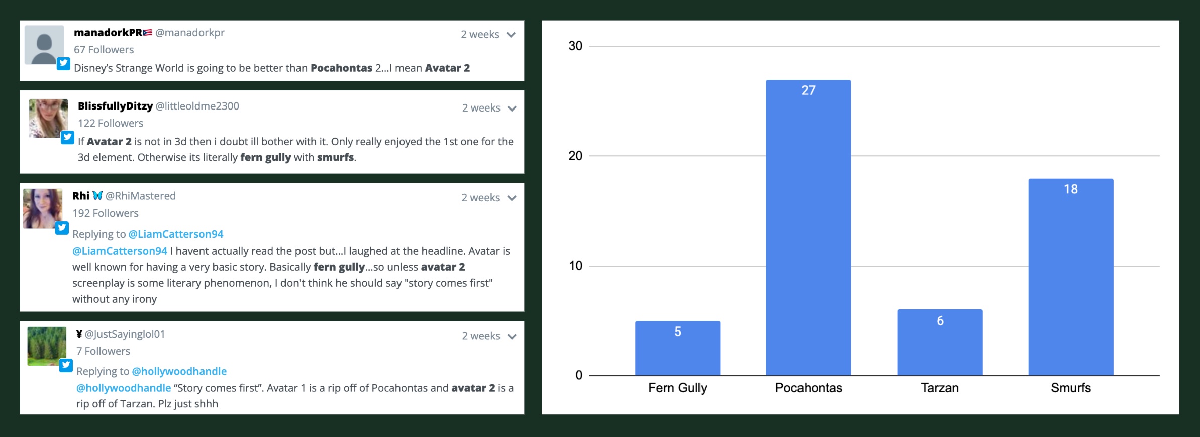
Task: Click Twitter badge on manadorkPR's avatar
Action: [x=63, y=63]
